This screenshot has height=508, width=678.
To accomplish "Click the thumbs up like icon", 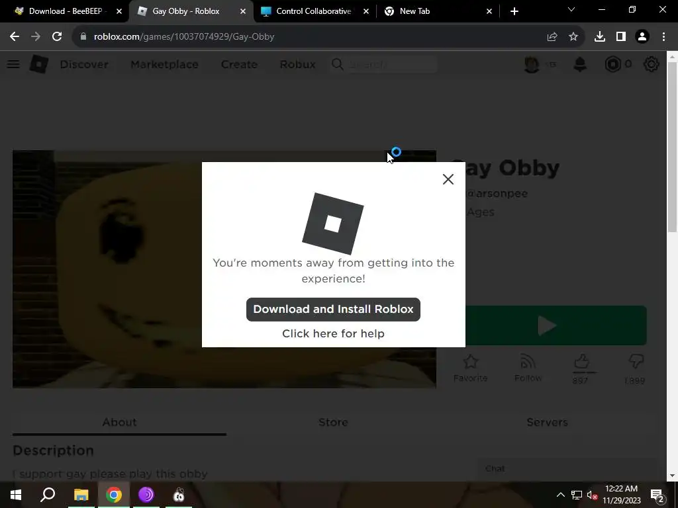I will coord(581,362).
